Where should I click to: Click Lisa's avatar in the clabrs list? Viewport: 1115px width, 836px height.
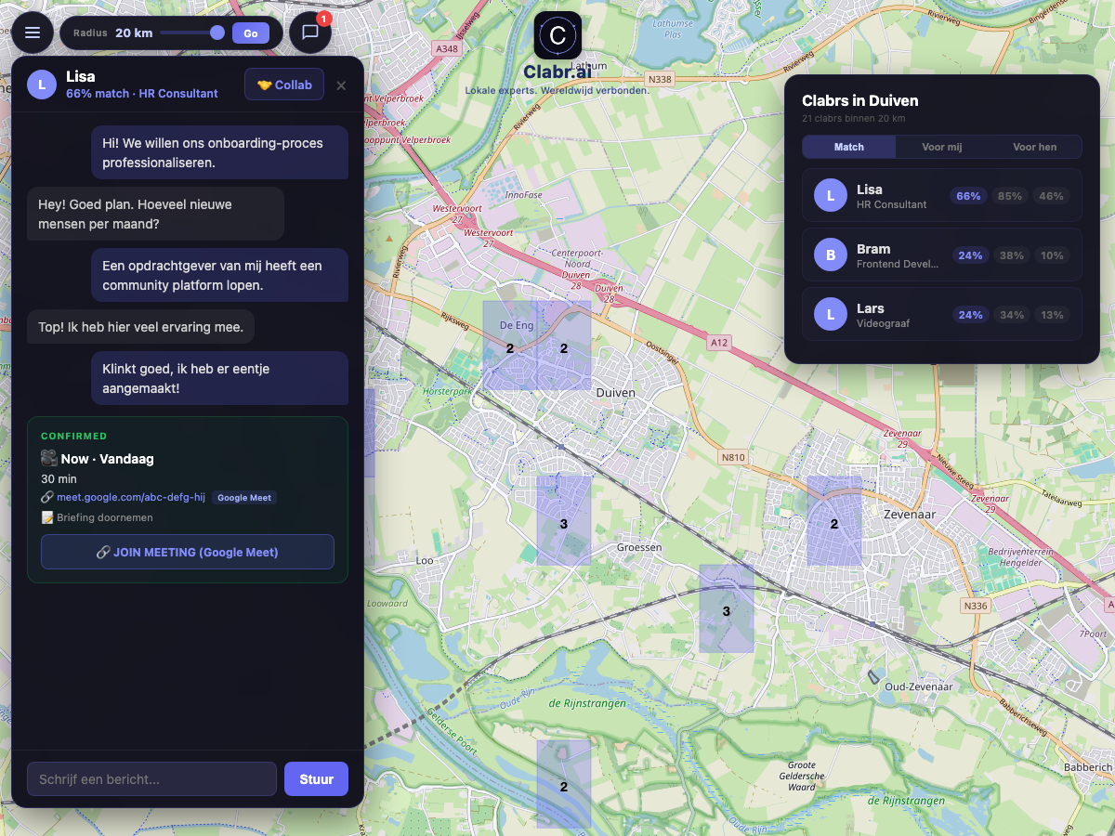(x=830, y=196)
